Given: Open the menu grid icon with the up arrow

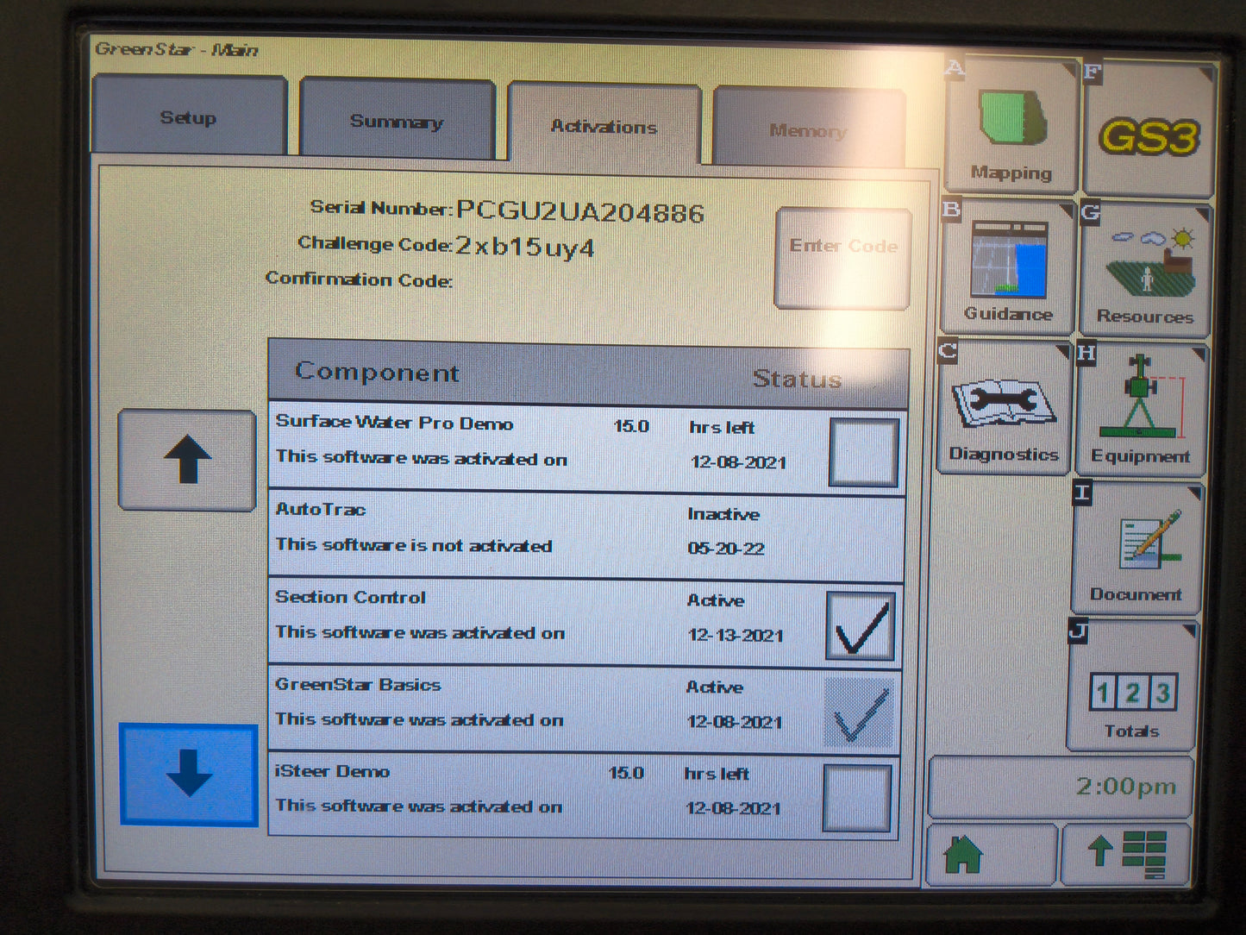Looking at the screenshot, I should 1127,854.
